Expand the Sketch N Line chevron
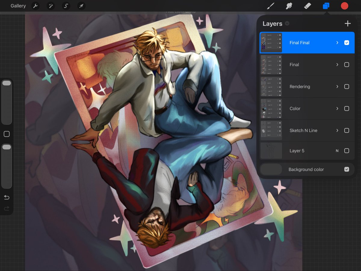 click(x=337, y=130)
